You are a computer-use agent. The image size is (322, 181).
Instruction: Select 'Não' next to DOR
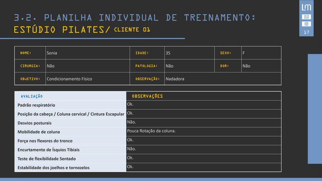coord(246,66)
